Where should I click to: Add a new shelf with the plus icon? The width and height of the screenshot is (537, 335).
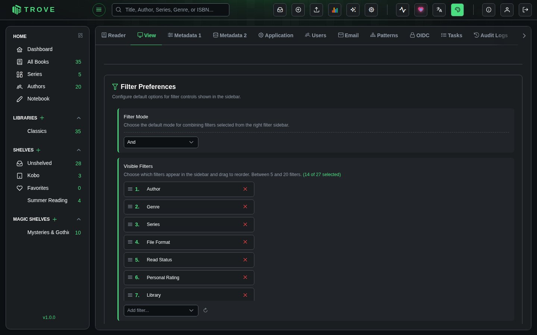coord(38,150)
